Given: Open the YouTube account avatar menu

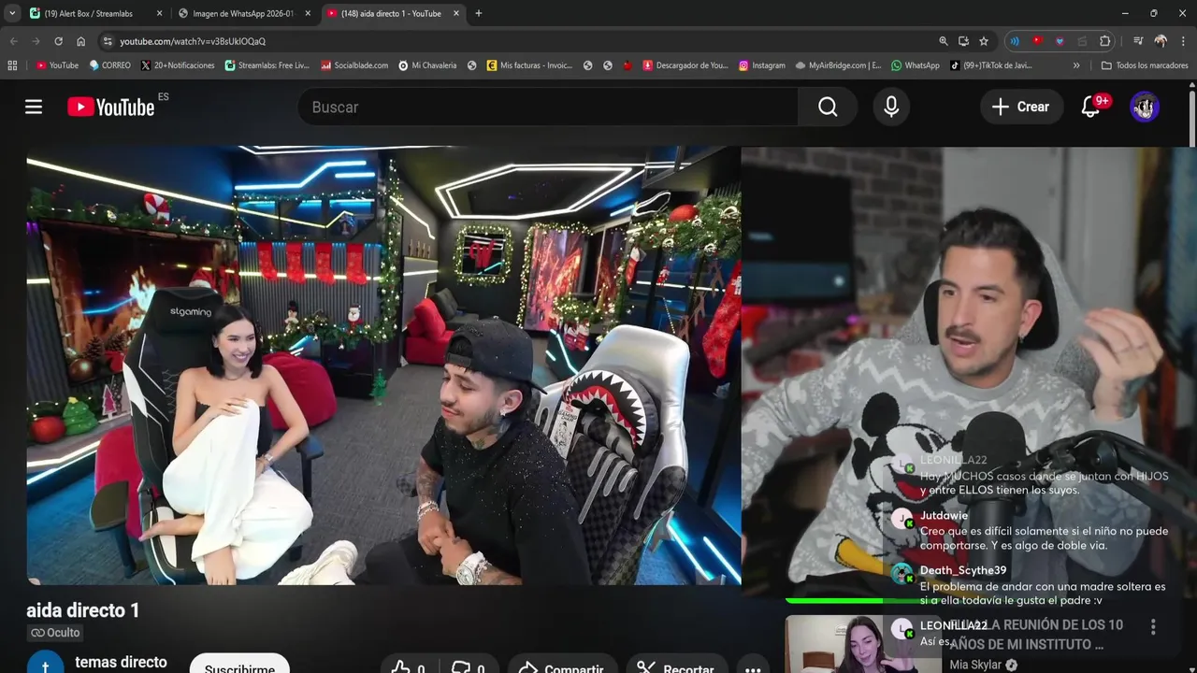Looking at the screenshot, I should tap(1145, 107).
